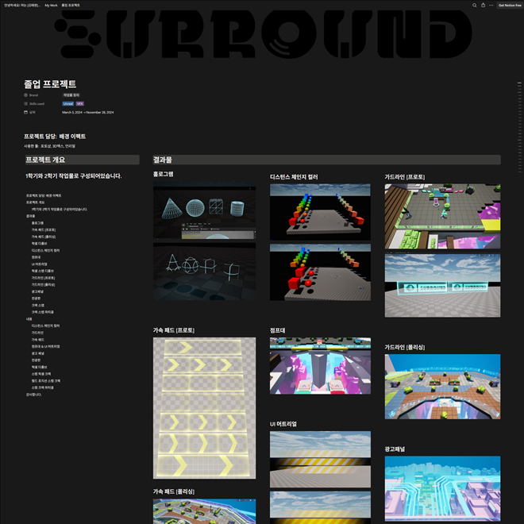Image resolution: width=524 pixels, height=524 pixels.
Task: Click the UI 머트리얼 heading
Action: pyautogui.click(x=283, y=424)
